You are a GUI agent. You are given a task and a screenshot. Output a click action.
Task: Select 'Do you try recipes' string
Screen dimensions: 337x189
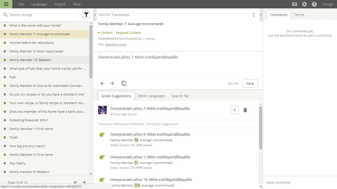[x=44, y=94]
